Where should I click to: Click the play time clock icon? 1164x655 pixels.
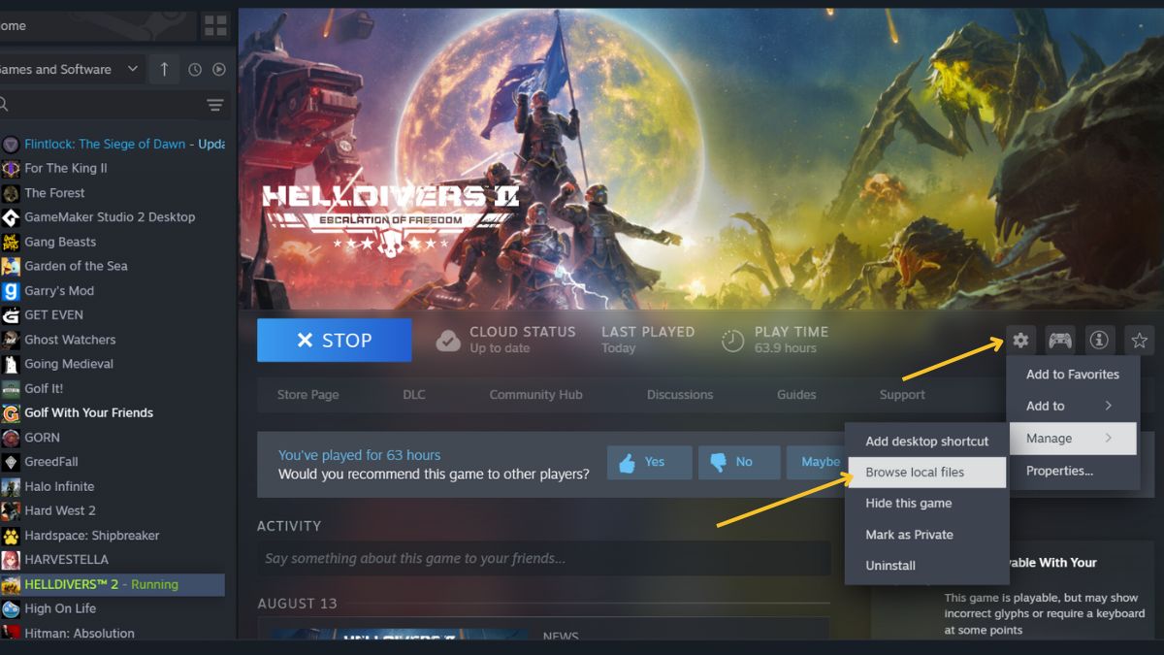[x=732, y=340]
